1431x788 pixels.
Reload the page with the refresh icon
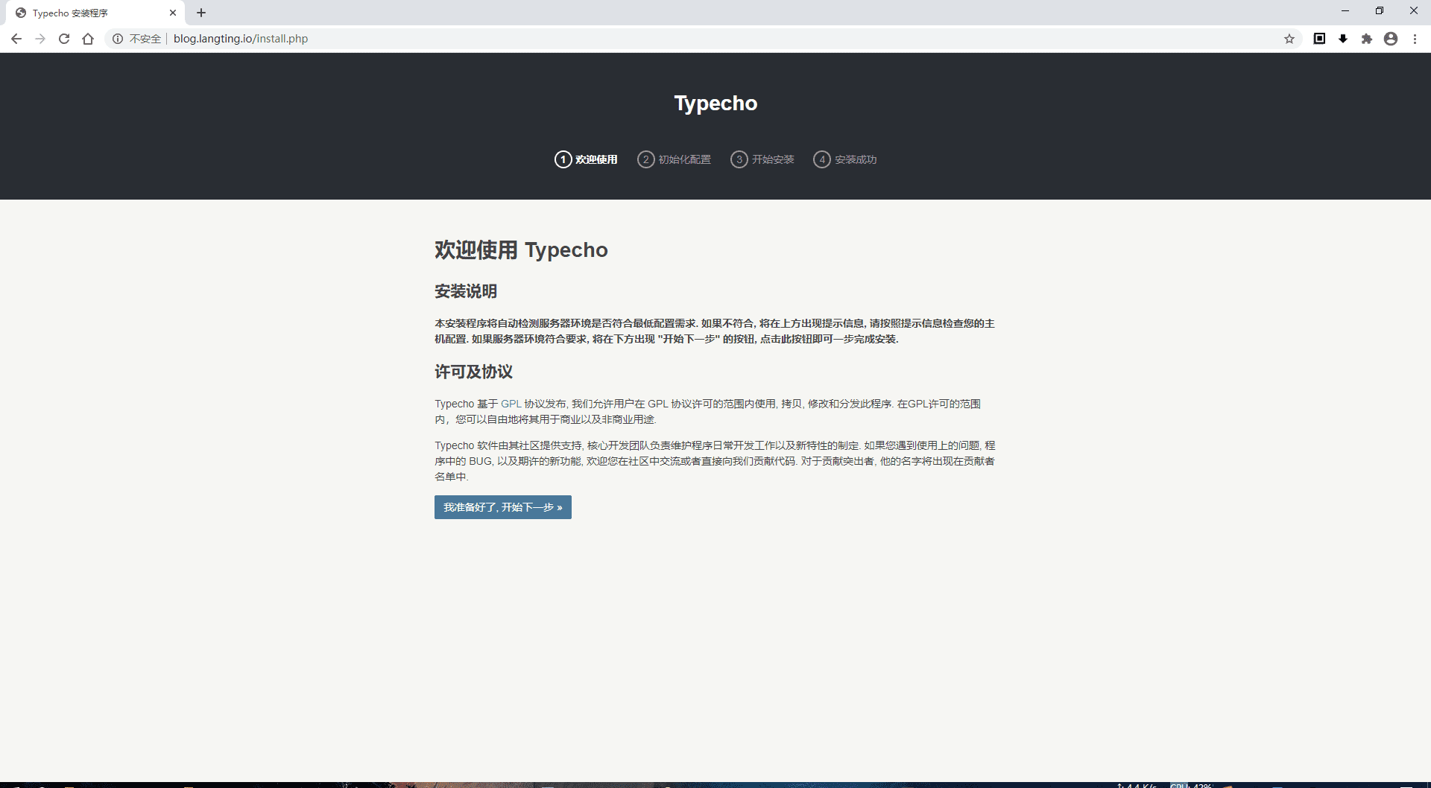(x=64, y=39)
